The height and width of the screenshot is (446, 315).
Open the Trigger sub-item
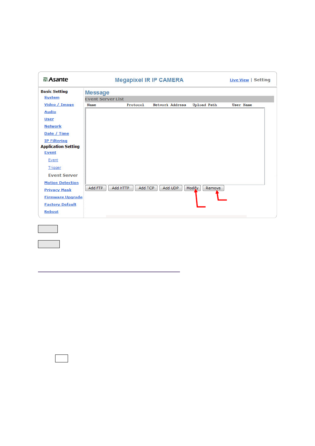click(55, 168)
